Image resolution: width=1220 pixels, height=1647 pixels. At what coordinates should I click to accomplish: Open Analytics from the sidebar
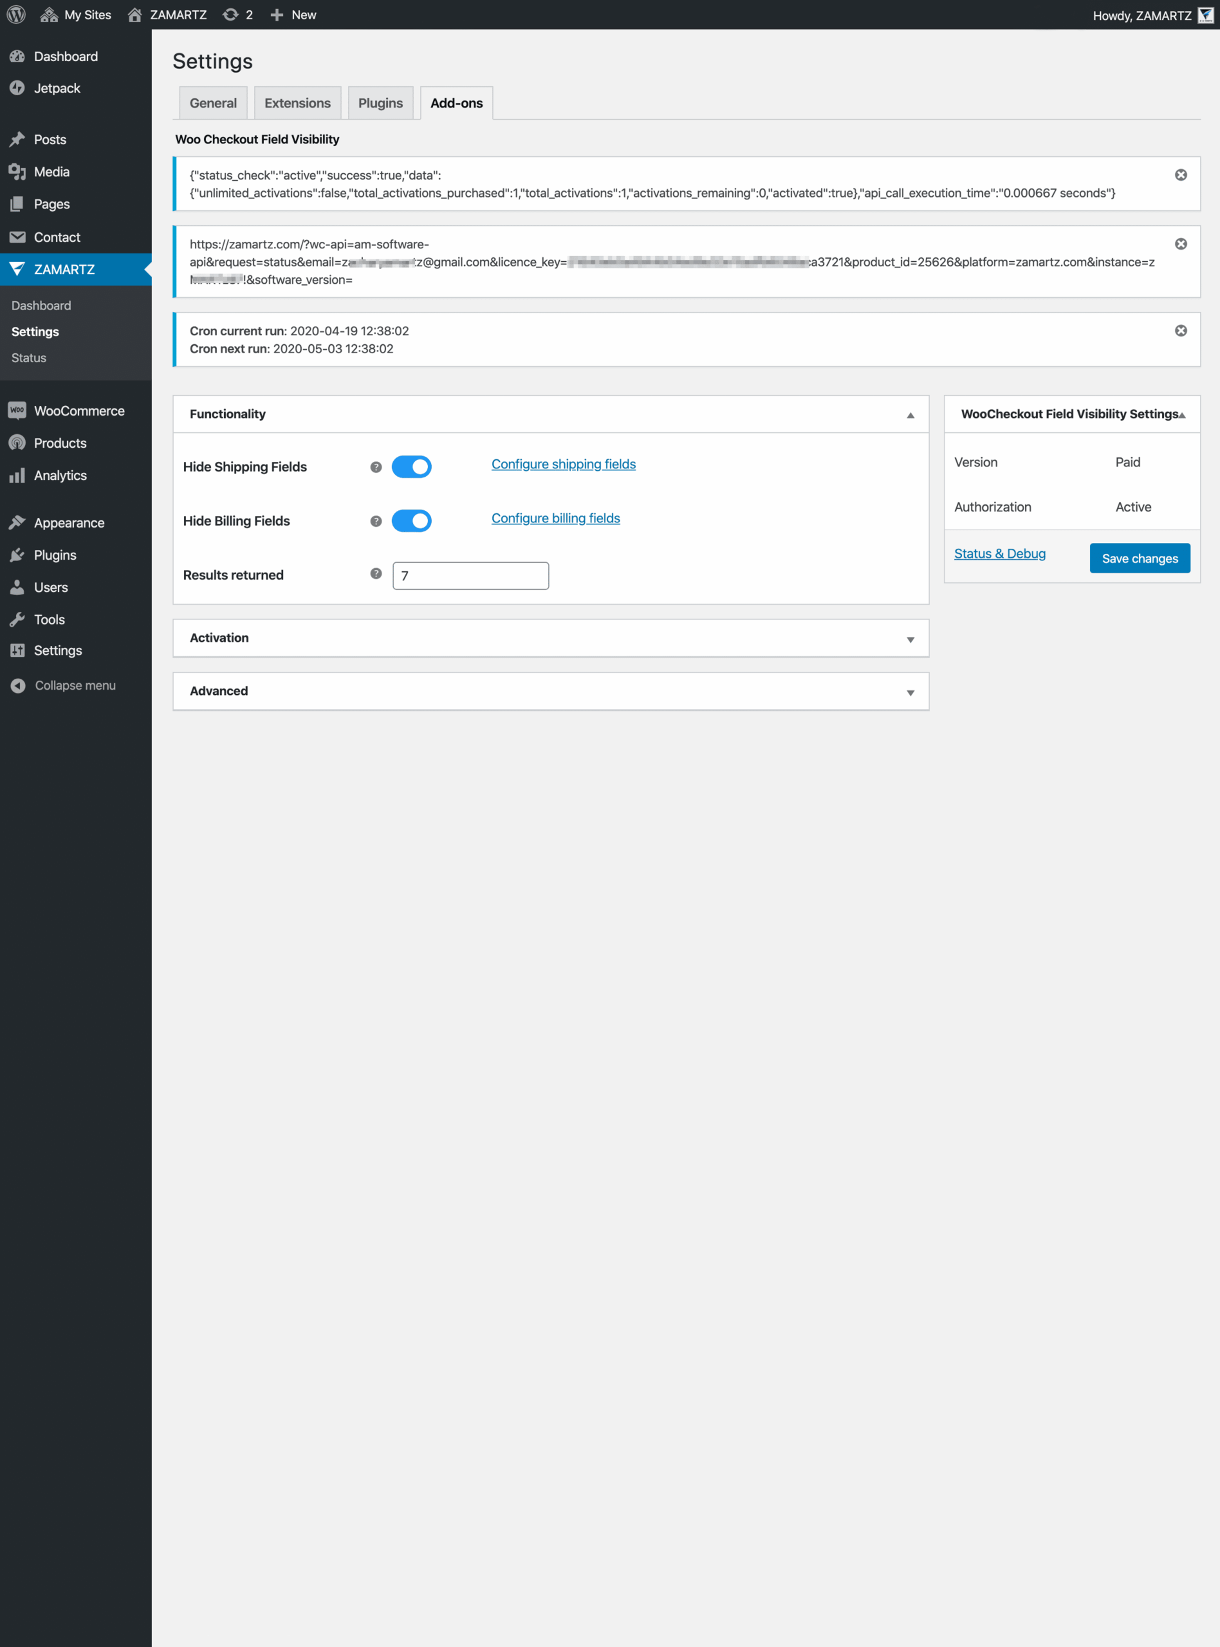(60, 475)
